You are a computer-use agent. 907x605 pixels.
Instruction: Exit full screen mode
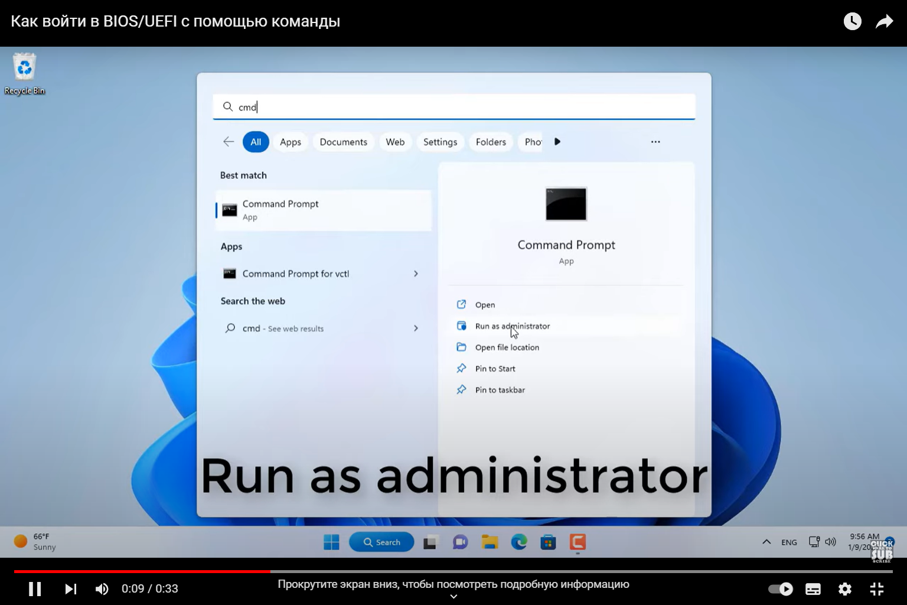pyautogui.click(x=877, y=588)
